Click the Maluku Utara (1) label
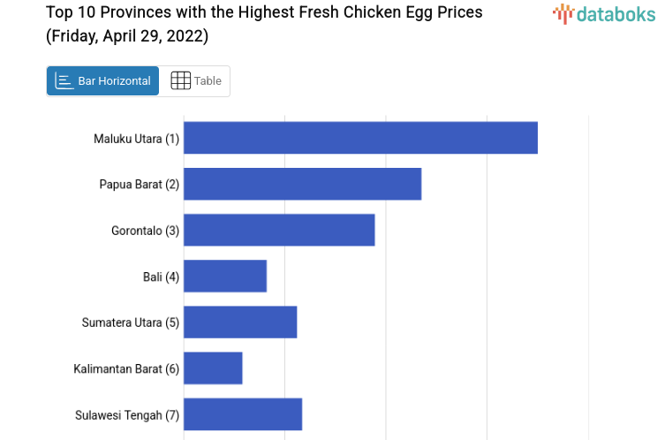This screenshot has height=440, width=665. click(x=136, y=139)
